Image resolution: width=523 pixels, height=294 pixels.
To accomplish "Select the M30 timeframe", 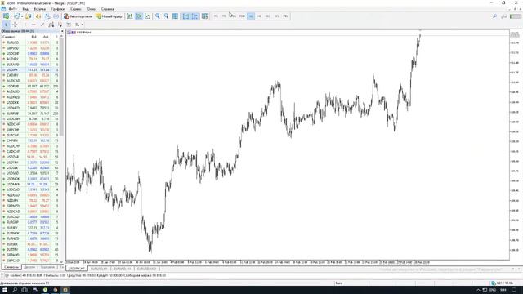I will point(242,16).
